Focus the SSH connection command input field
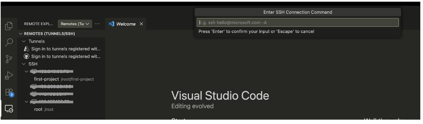Image resolution: width=423 pixels, height=124 pixels. pyautogui.click(x=298, y=22)
